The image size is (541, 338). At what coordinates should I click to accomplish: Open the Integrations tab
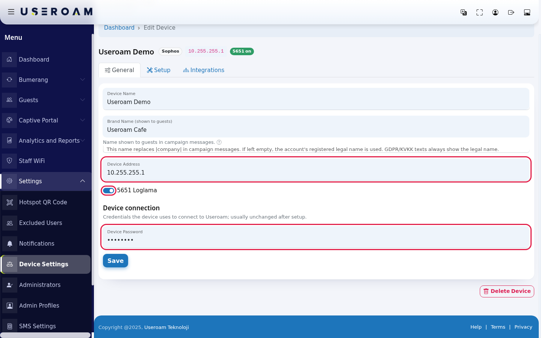click(204, 70)
